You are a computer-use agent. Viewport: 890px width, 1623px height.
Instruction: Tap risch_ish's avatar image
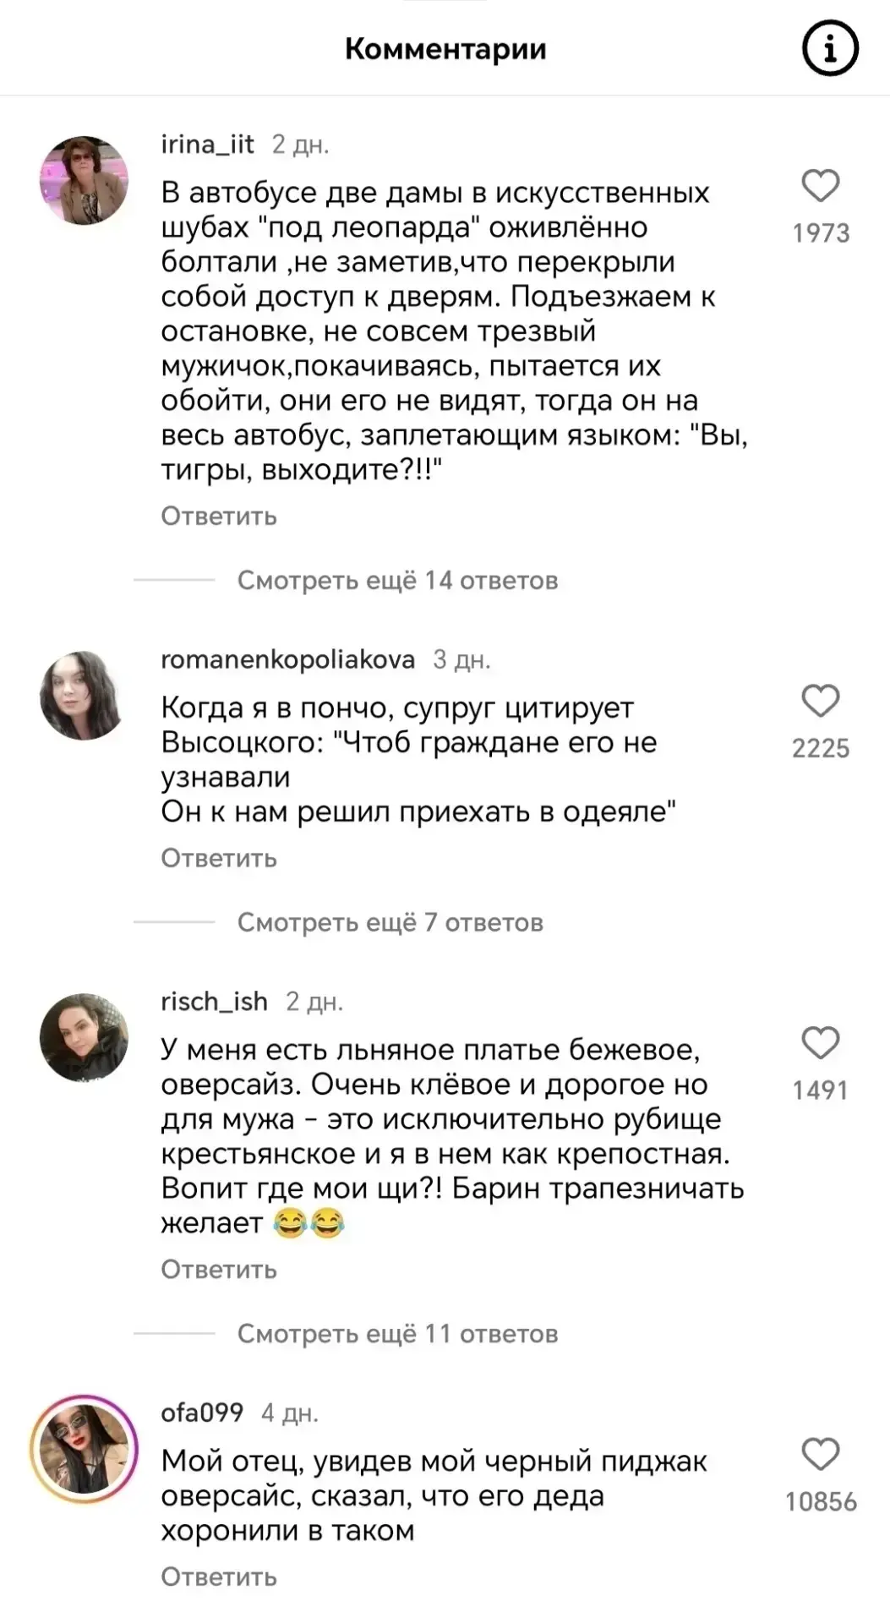[84, 1037]
